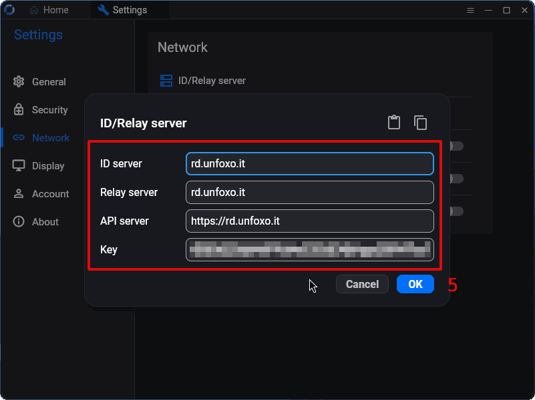Click the RustDesk logo icon in title bar
This screenshot has width=535, height=400.
click(9, 10)
